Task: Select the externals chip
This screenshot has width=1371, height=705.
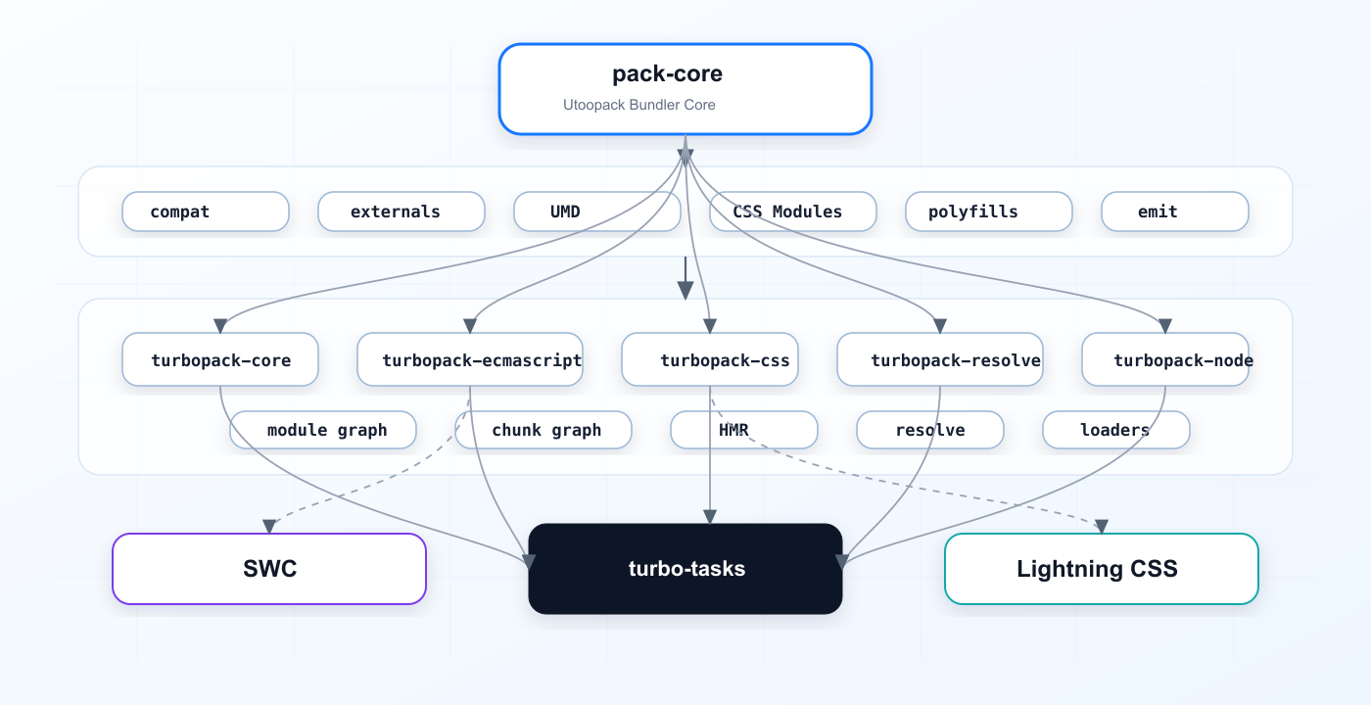Action: coord(402,211)
